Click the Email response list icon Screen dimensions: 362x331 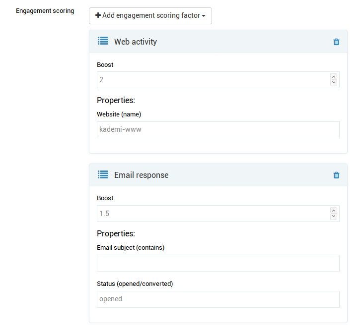click(103, 174)
